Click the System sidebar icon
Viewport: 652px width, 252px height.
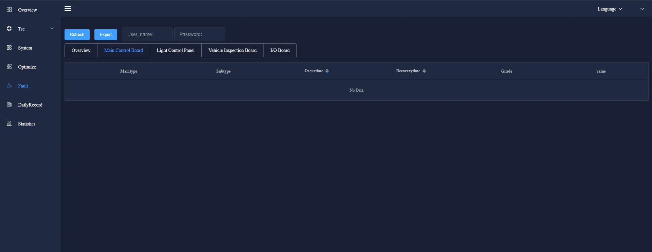click(x=9, y=47)
